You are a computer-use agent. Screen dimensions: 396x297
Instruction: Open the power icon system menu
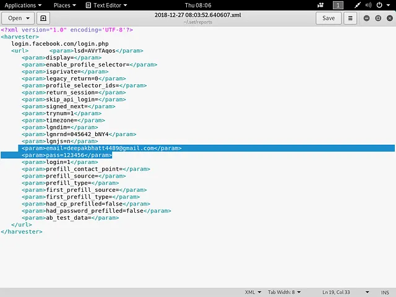pos(379,5)
